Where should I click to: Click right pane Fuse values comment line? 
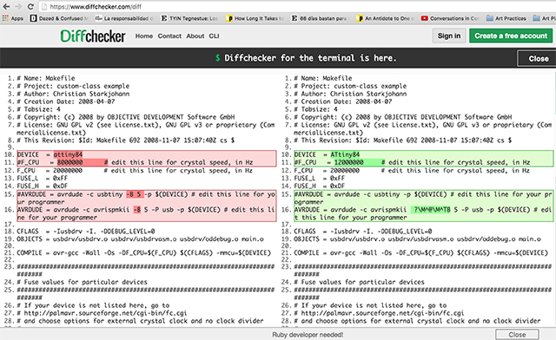click(359, 282)
